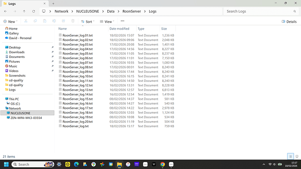Open Settings gear in taskbar
This screenshot has height=169, width=301.
pos(59,164)
